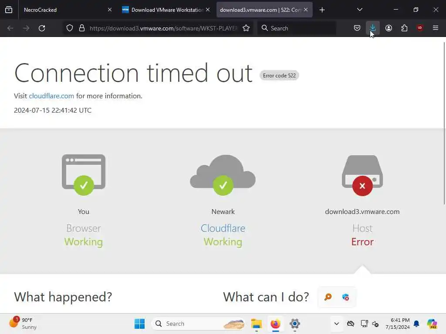Switch to Download VMware Workstation tab

pos(166,10)
